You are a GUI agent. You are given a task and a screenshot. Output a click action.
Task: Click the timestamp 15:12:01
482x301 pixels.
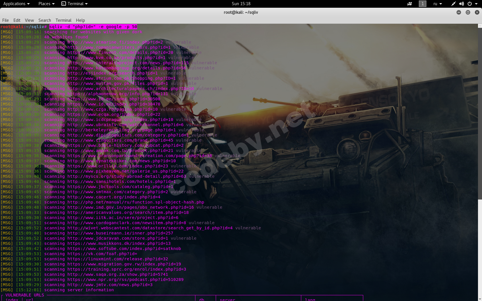pos(29,290)
